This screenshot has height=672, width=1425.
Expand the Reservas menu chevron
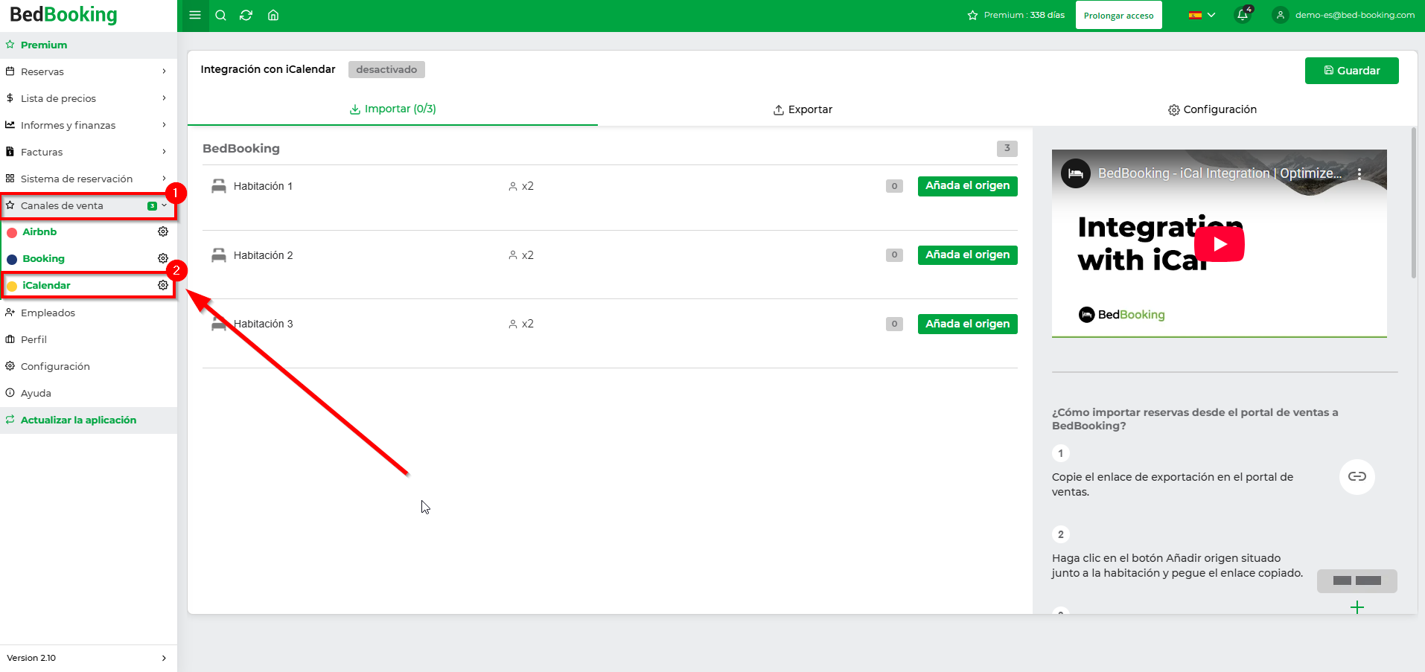click(164, 71)
